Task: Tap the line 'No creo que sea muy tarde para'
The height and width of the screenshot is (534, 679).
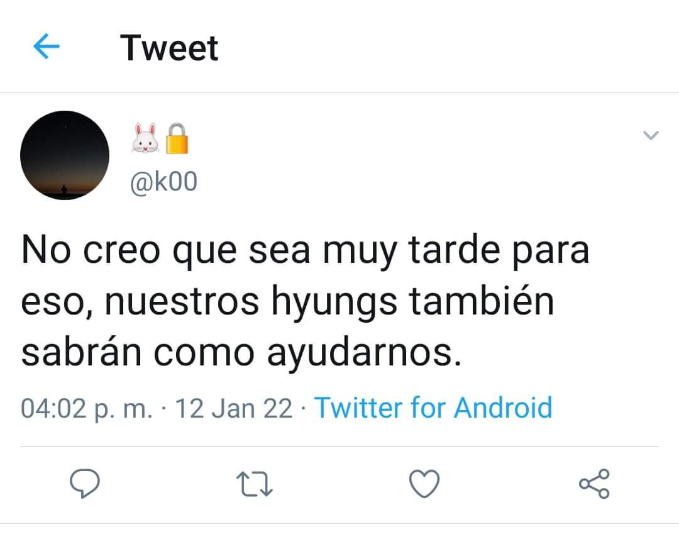Action: (306, 250)
